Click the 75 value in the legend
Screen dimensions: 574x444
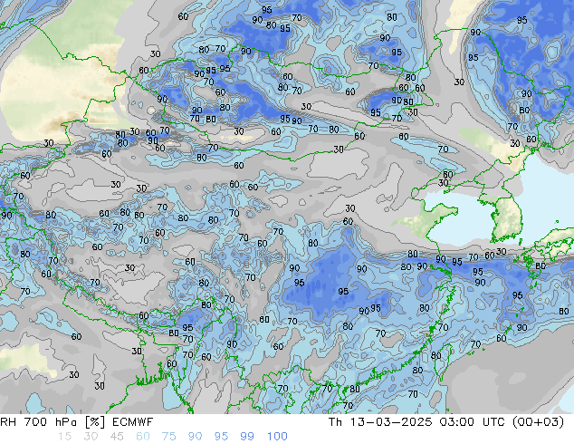(168, 437)
